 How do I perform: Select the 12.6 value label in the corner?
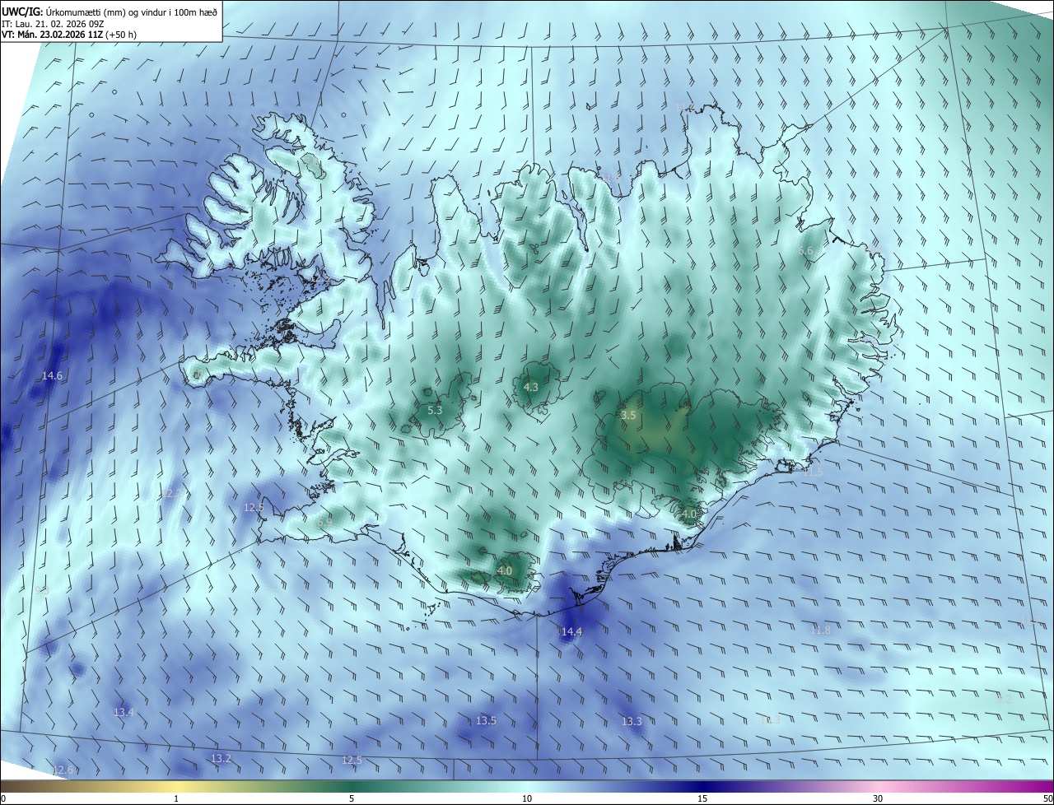(63, 770)
